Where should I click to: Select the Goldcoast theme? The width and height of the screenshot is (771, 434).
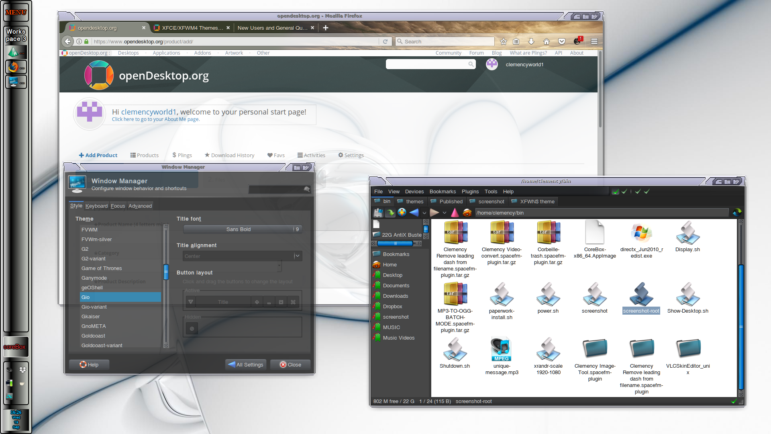120,336
